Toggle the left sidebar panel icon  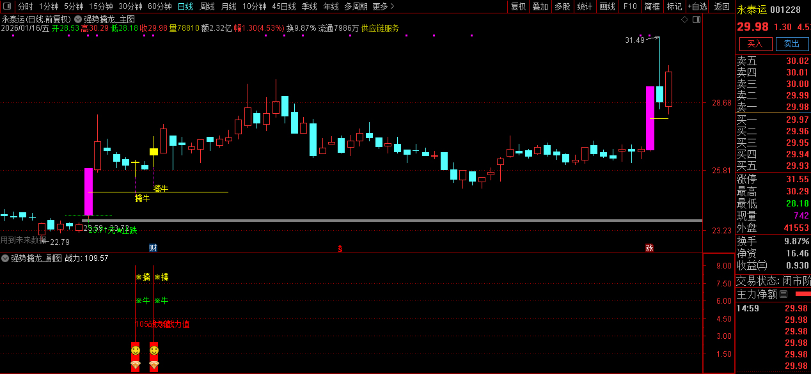point(8,6)
